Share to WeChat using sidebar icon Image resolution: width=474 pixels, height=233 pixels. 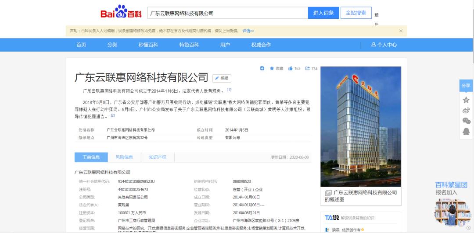[466, 121]
